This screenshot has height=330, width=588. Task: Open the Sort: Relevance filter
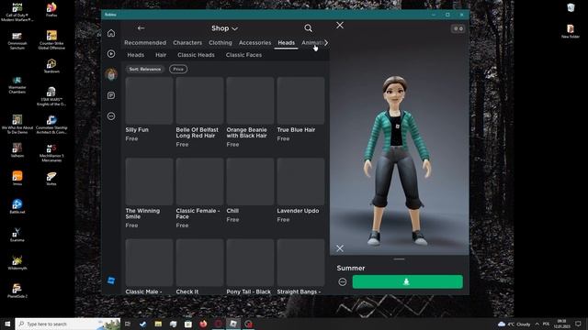[145, 70]
